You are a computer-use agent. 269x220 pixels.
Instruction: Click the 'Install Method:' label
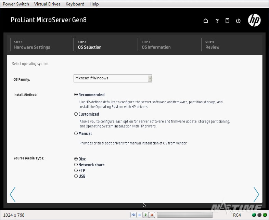tap(25, 95)
